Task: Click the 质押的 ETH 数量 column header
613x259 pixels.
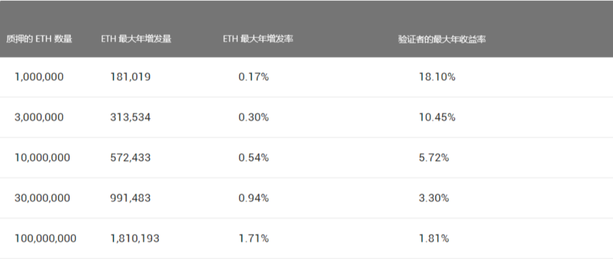Action: [x=39, y=39]
